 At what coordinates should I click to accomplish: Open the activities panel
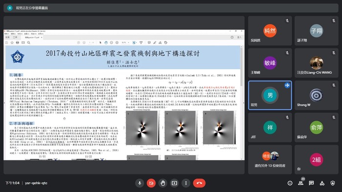pos(322,183)
